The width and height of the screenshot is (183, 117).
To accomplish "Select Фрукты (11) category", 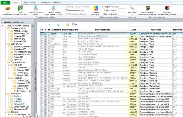I will (20, 60).
